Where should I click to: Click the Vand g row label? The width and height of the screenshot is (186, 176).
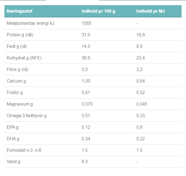[x=14, y=162]
